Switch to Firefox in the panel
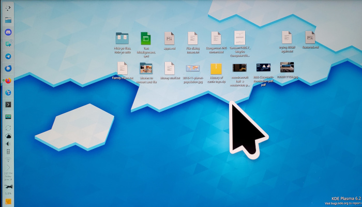 tap(8, 81)
